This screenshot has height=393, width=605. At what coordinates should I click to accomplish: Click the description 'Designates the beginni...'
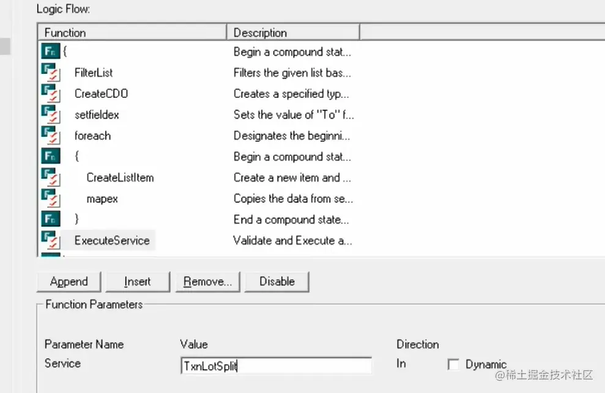pos(292,135)
